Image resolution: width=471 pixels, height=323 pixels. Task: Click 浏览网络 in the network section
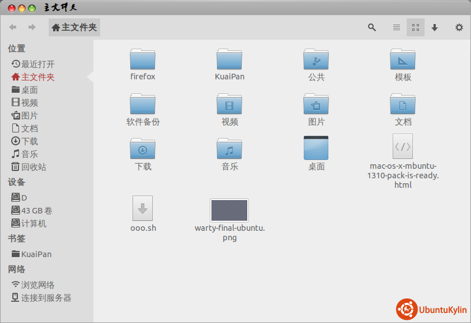pos(37,285)
